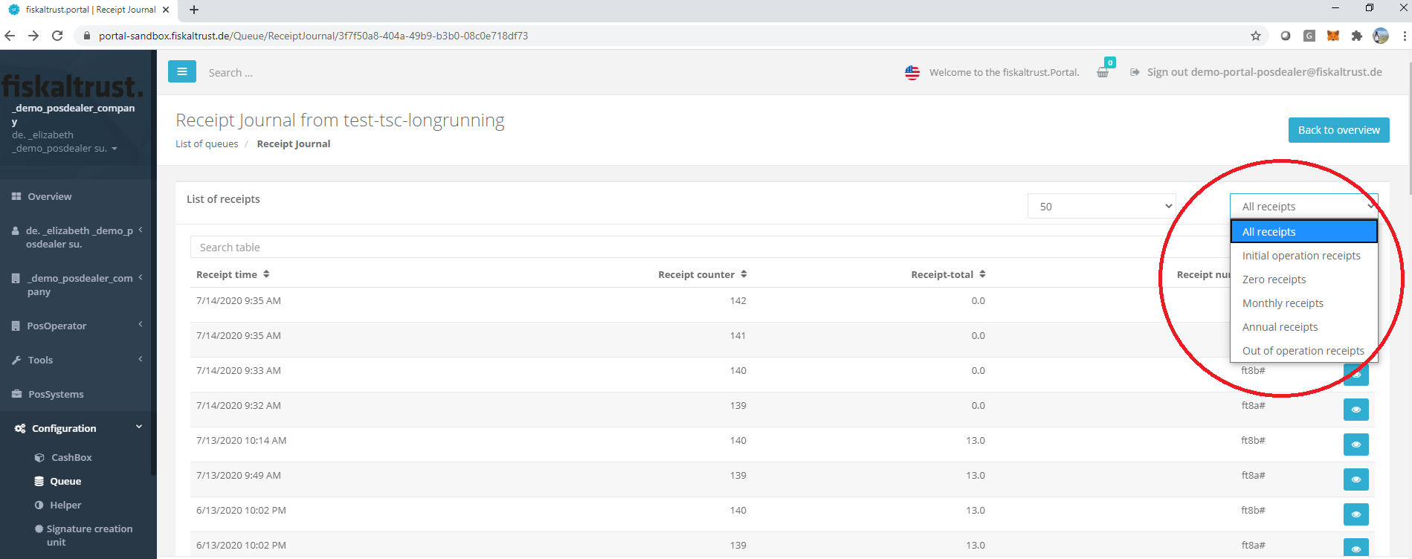Click the Overview grid icon in sidebar
The height and width of the screenshot is (559, 1412).
(x=16, y=196)
